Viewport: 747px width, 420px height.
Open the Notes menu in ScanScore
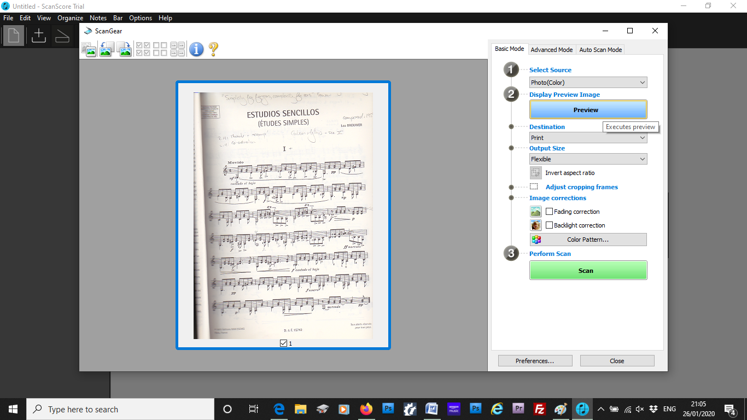point(98,18)
